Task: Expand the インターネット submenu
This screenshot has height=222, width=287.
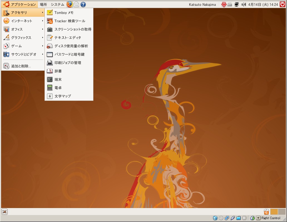Action: click(x=23, y=21)
